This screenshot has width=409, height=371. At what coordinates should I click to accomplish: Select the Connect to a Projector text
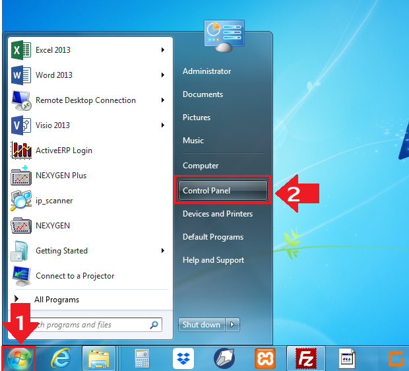pos(75,276)
